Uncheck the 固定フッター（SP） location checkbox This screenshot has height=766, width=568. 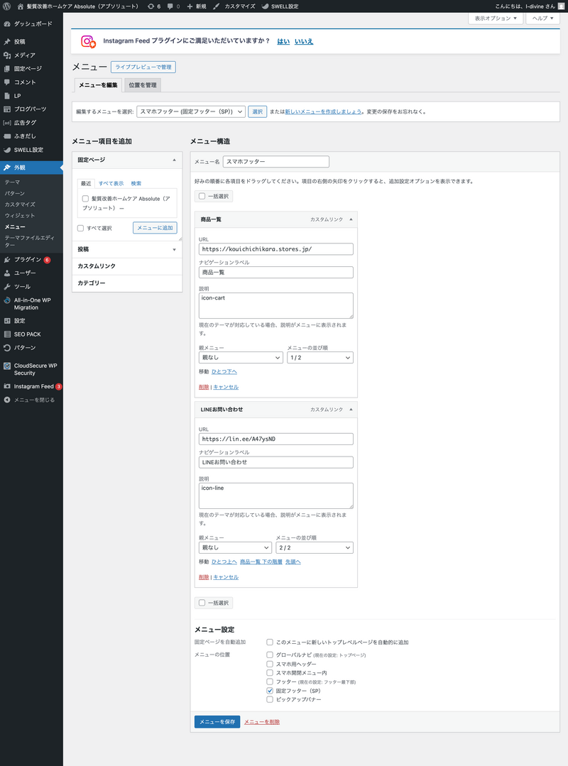(x=270, y=690)
